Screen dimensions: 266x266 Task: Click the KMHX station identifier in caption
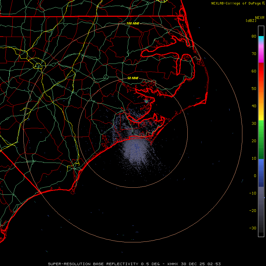point(173,264)
